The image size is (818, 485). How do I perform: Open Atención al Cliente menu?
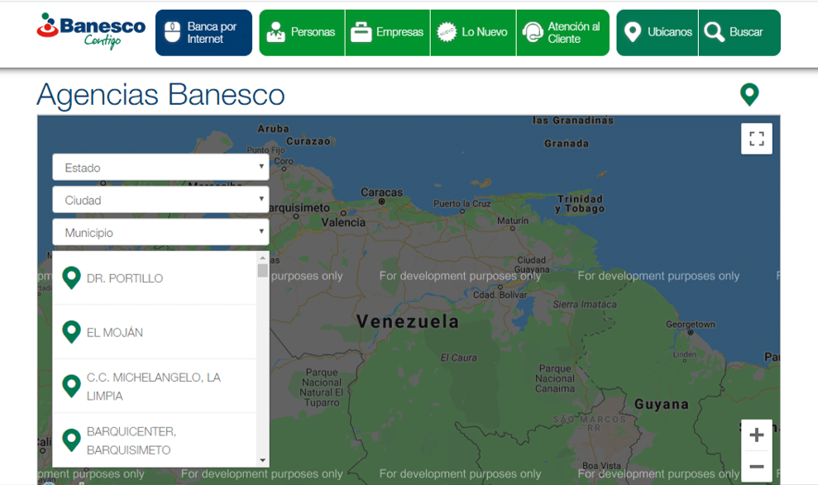point(563,32)
